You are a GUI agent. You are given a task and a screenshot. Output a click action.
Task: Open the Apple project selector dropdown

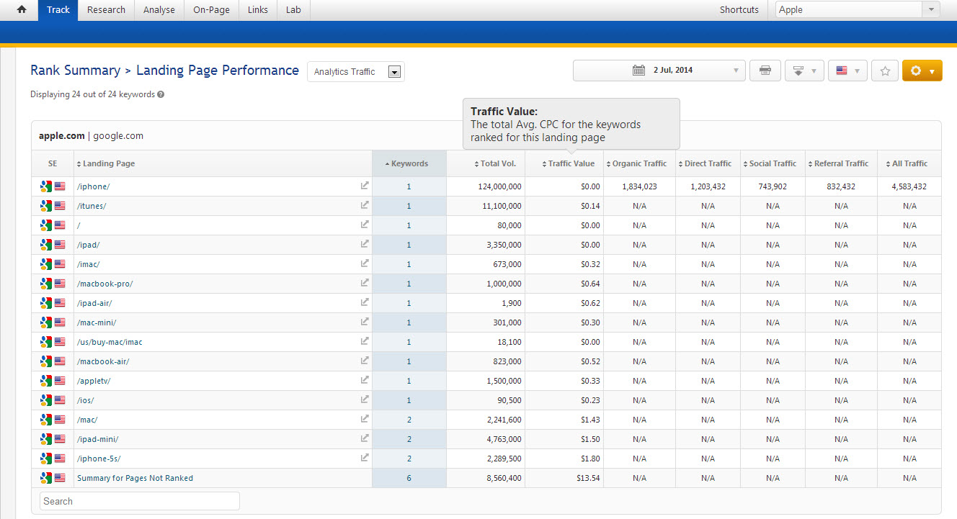(932, 10)
